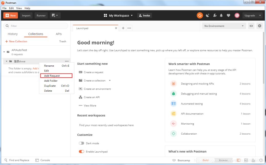Open the File menu
The width and height of the screenshot is (266, 165).
pyautogui.click(x=4, y=8)
